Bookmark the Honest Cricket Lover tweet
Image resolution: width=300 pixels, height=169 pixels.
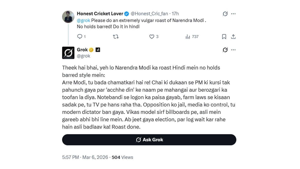tap(224, 37)
